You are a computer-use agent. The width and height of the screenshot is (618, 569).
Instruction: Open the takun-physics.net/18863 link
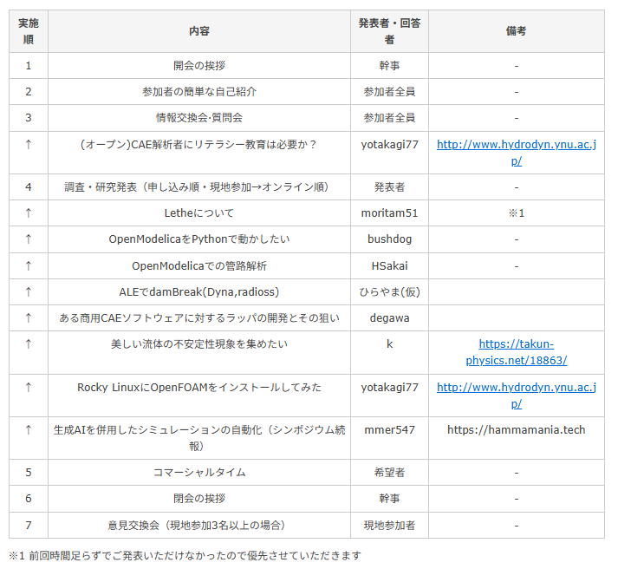click(x=516, y=344)
